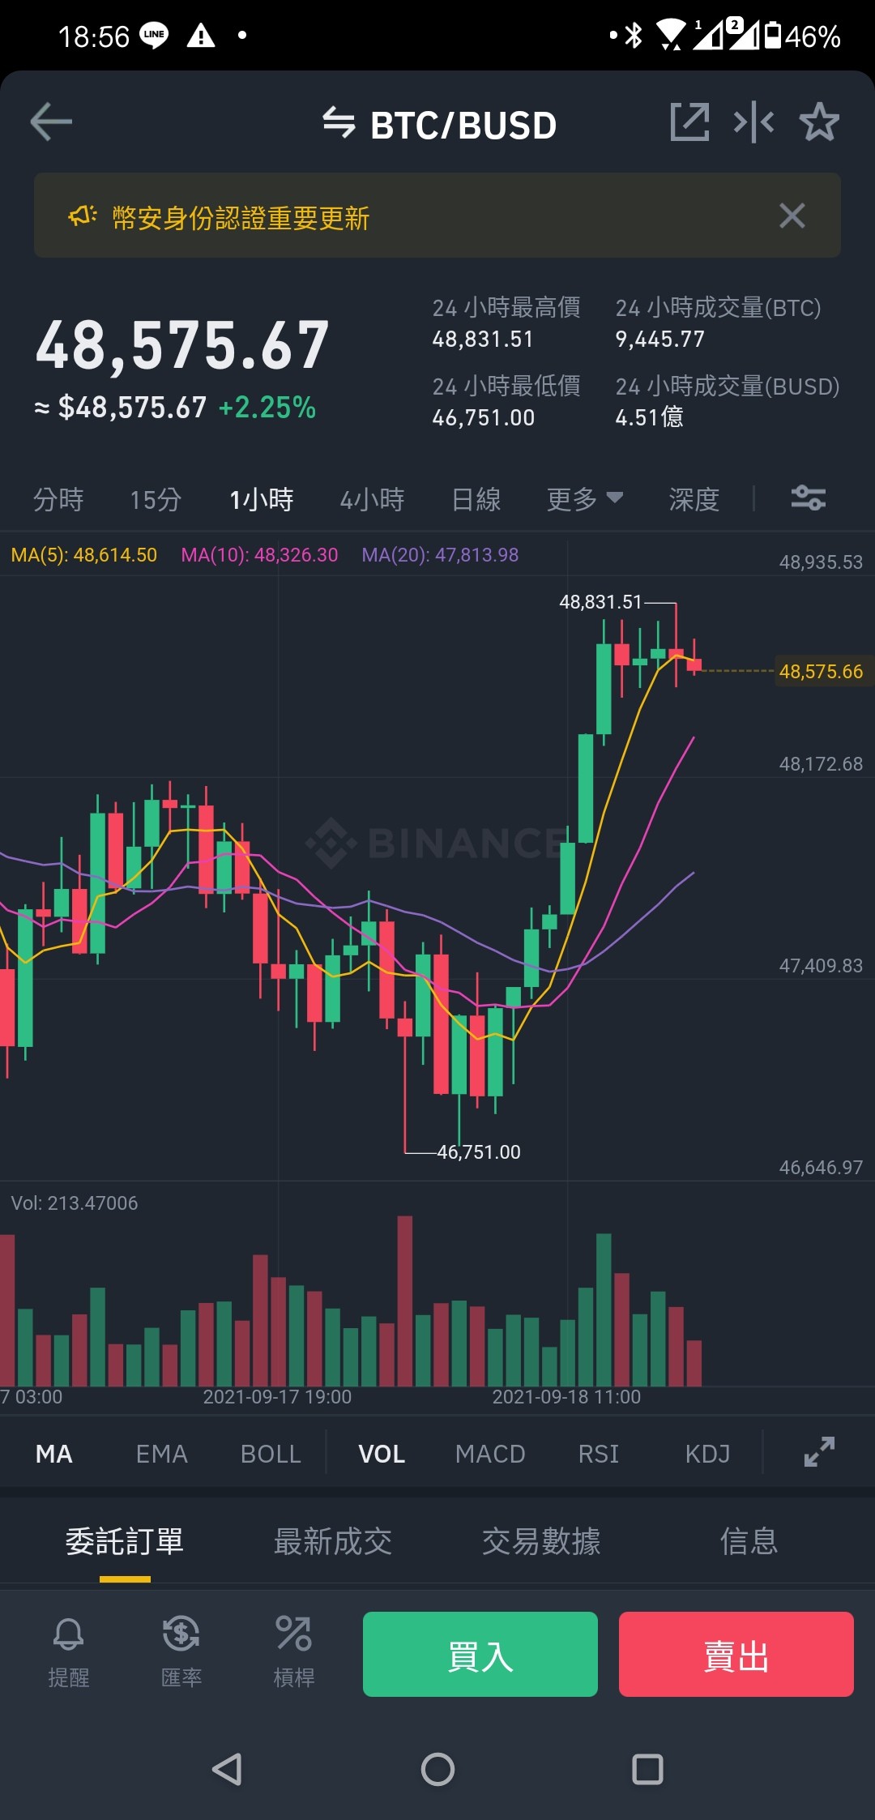The width and height of the screenshot is (875, 1820).
Task: Toggle the MA indicator on chart
Action: click(54, 1454)
